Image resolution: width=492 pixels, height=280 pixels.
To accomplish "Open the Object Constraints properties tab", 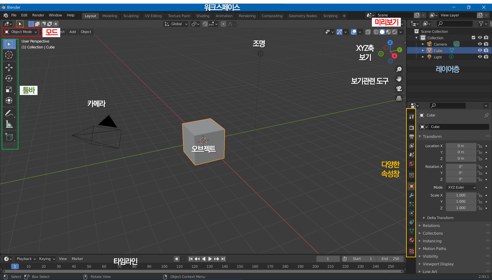I will [x=411, y=222].
